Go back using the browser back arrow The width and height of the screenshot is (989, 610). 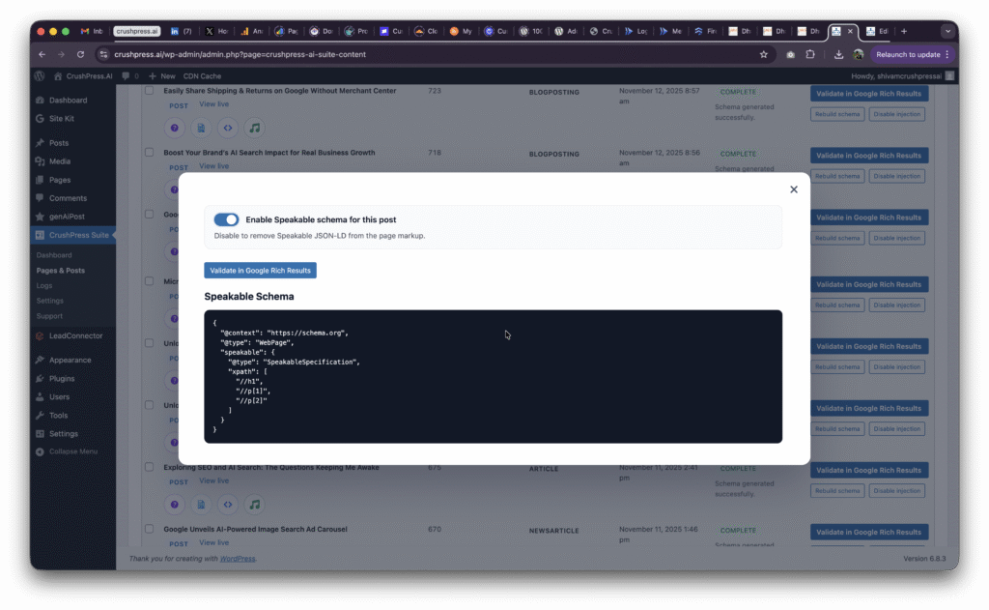(x=42, y=54)
